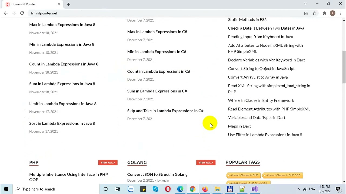Launch Microsoft Edge from the taskbar

click(x=180, y=189)
